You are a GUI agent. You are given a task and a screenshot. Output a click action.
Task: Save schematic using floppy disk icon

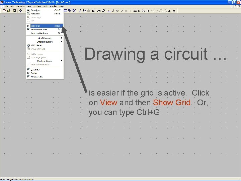click(15, 11)
